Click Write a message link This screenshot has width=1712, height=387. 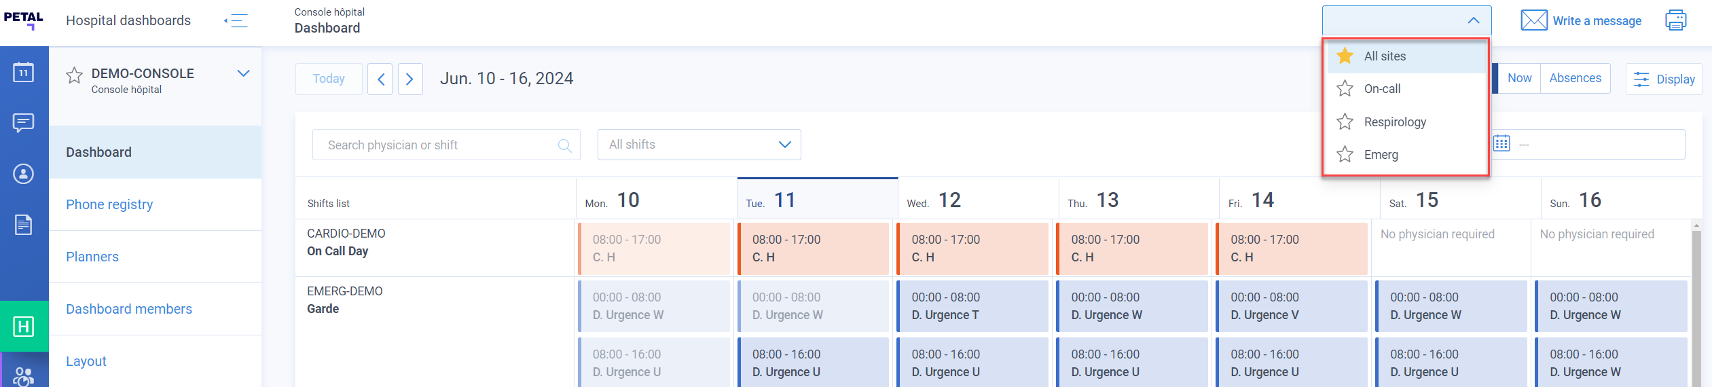(1597, 21)
